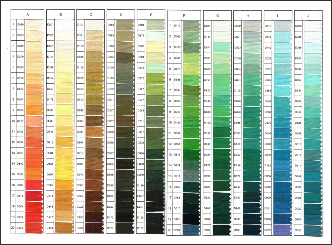The height and width of the screenshot is (245, 332).
Task: Click the D087 code label
Action: click(80, 132)
